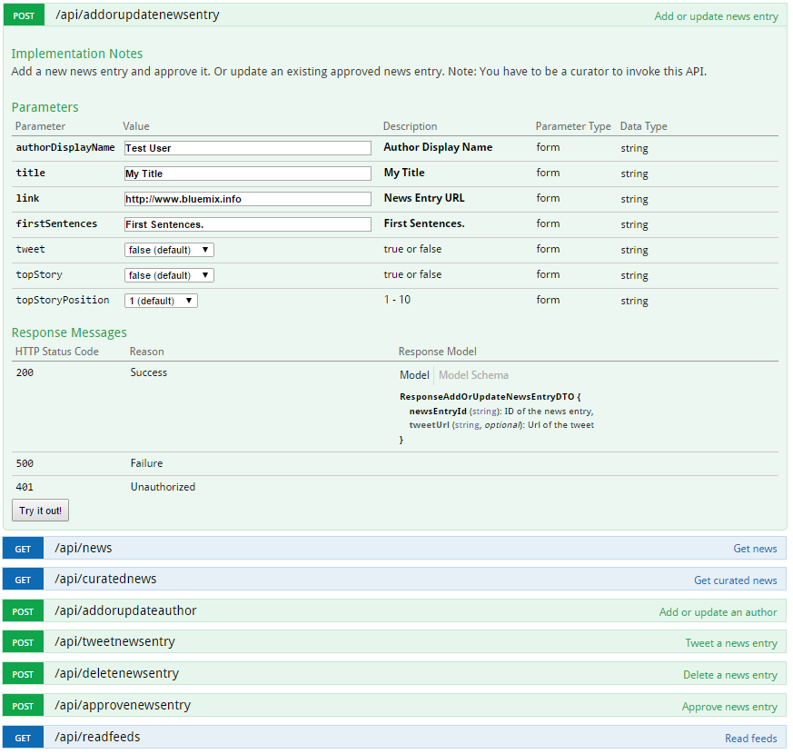The width and height of the screenshot is (793, 754).
Task: Open the tweet true/false dropdown
Action: tap(170, 250)
